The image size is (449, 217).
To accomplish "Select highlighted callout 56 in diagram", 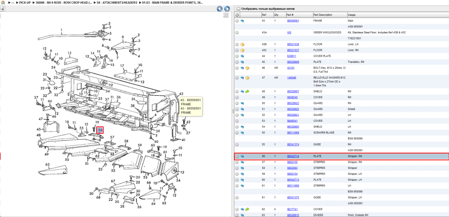I will [x=100, y=130].
